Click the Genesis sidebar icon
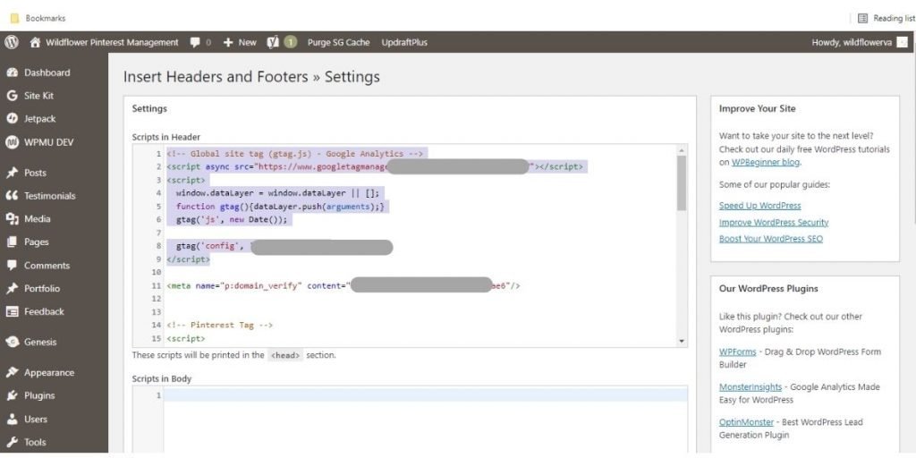The width and height of the screenshot is (916, 458). [12, 343]
